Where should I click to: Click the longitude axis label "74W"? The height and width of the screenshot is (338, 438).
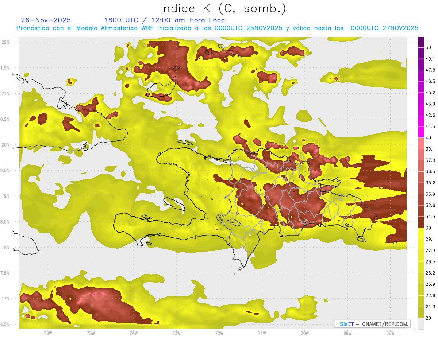[134, 333]
